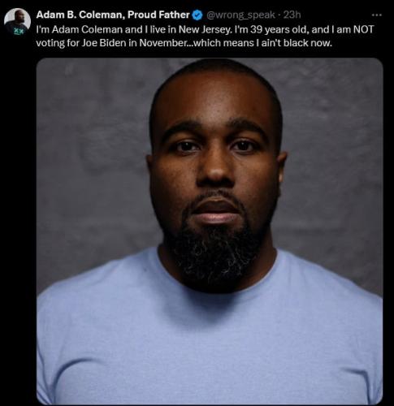This screenshot has height=406, width=394.
Task: Click the green badge on the avatar
Action: (x=19, y=32)
